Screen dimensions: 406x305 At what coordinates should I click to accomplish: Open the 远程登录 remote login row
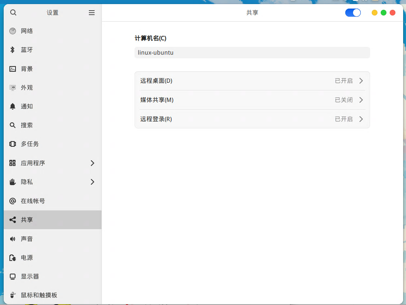(x=252, y=119)
